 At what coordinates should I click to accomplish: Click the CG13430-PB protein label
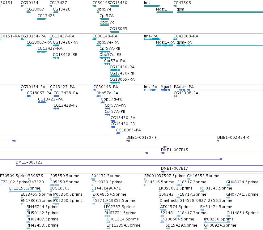[123, 124]
